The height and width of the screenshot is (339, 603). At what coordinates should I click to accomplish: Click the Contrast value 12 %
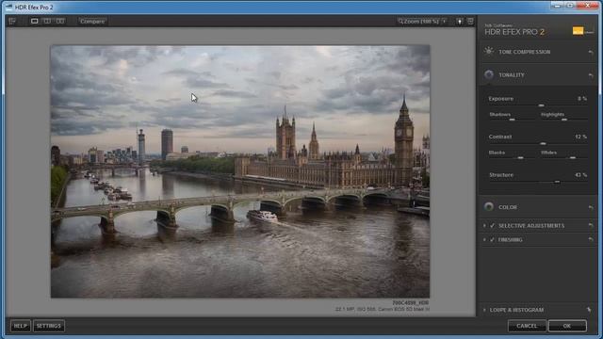coord(580,137)
